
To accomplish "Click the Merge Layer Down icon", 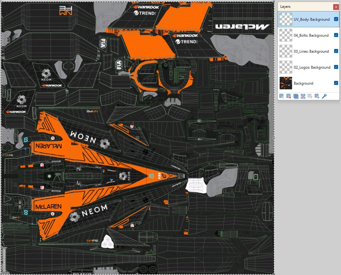I will (x=303, y=96).
